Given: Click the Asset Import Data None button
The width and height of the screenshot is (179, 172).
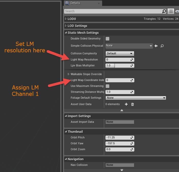Looking at the screenshot, I should [x=120, y=122].
